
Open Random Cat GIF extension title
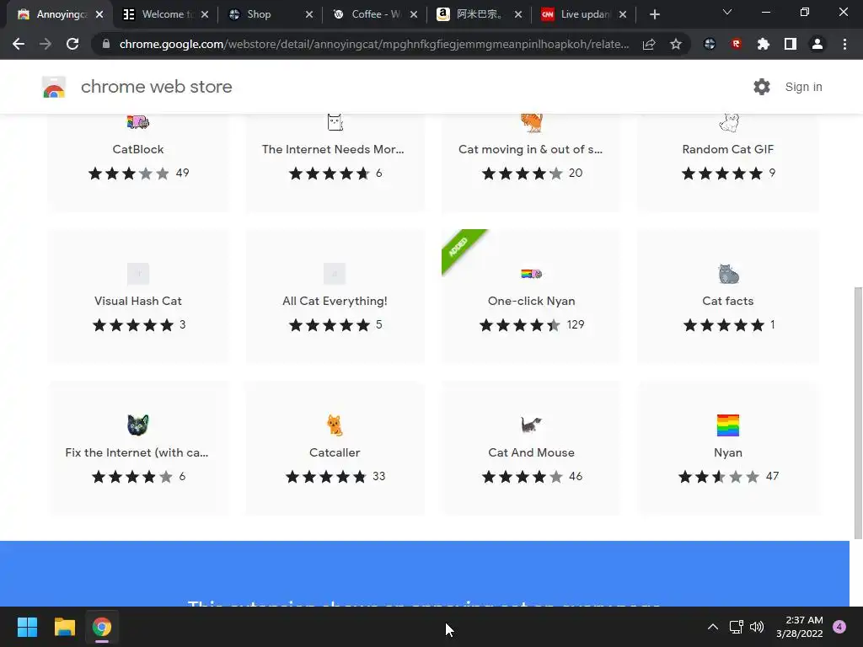click(x=727, y=149)
